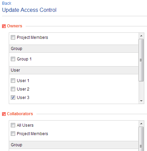Click the User header in Owners list

pos(73,70)
